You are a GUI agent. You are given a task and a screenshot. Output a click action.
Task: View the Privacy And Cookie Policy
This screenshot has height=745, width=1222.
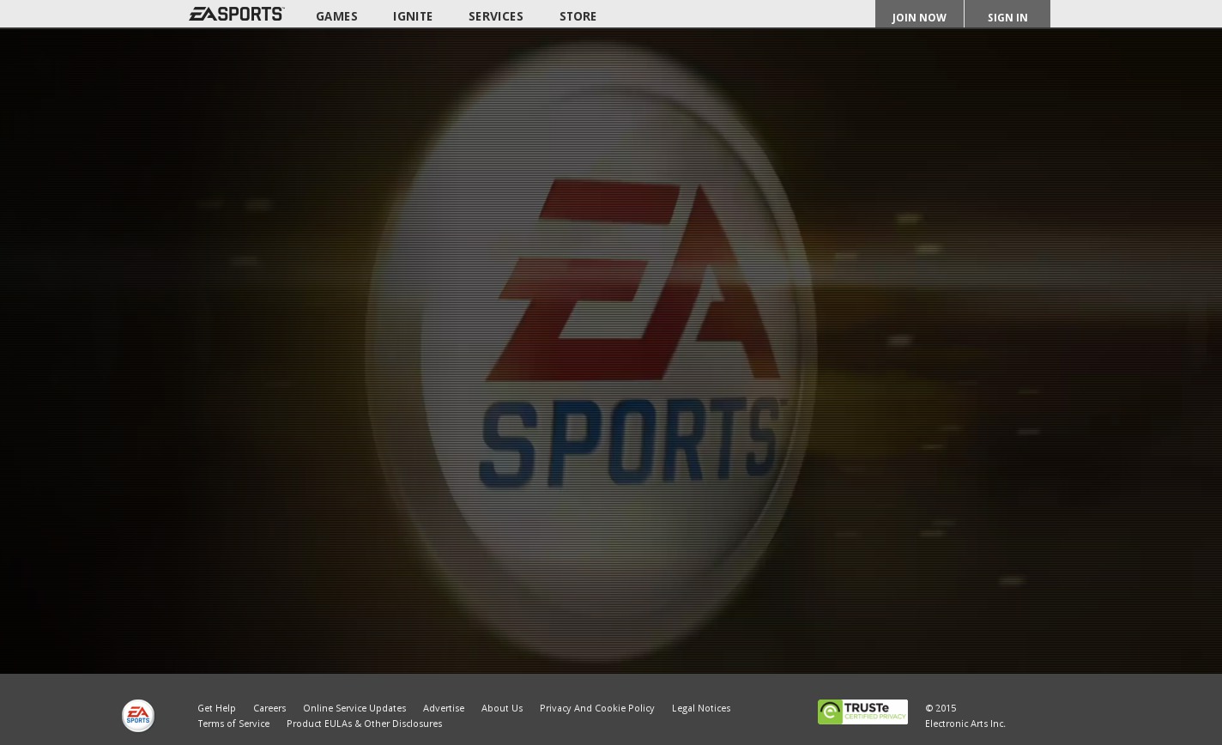(x=597, y=708)
